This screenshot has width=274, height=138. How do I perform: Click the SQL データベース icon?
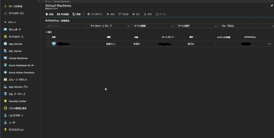coord(5,94)
